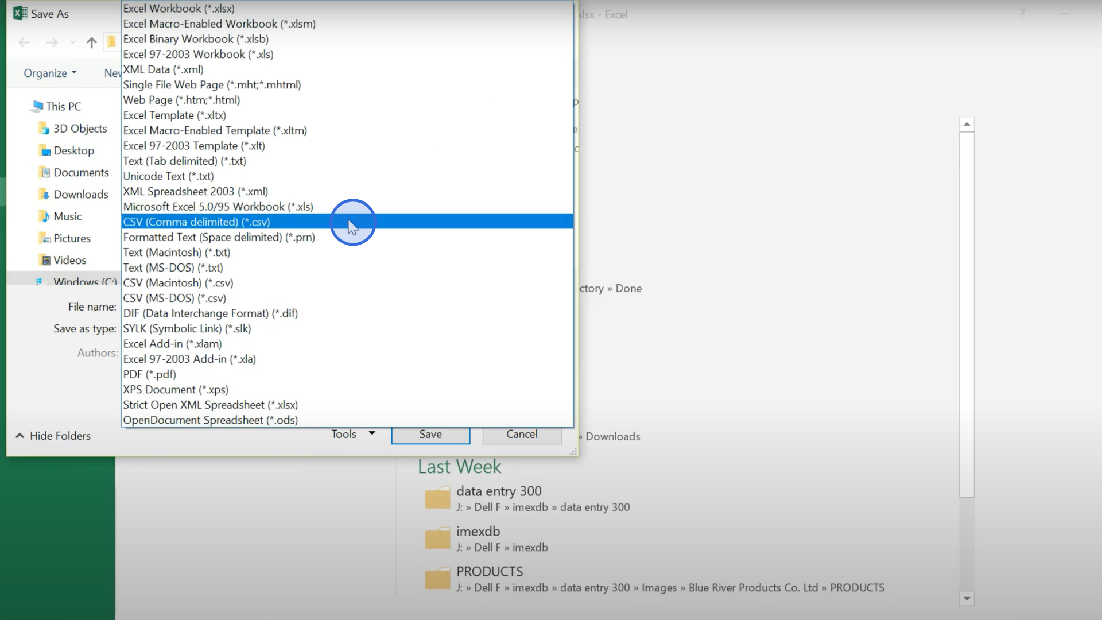Choose Excel Workbook (*.xlsx) file type
The image size is (1102, 620).
pos(347,9)
